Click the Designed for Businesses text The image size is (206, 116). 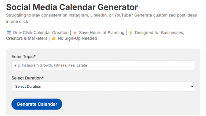pos(160,33)
